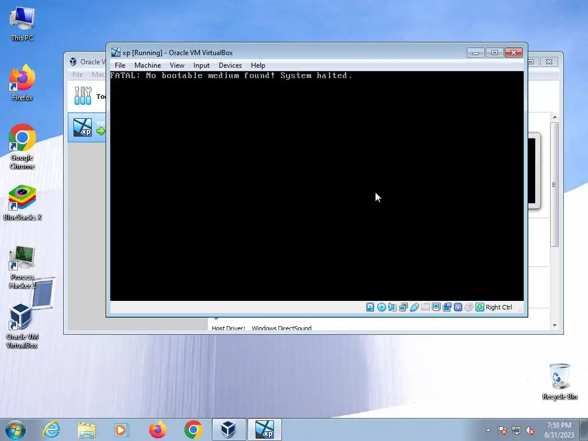Switch to VirtualBox Manager taskbar button

click(x=229, y=430)
